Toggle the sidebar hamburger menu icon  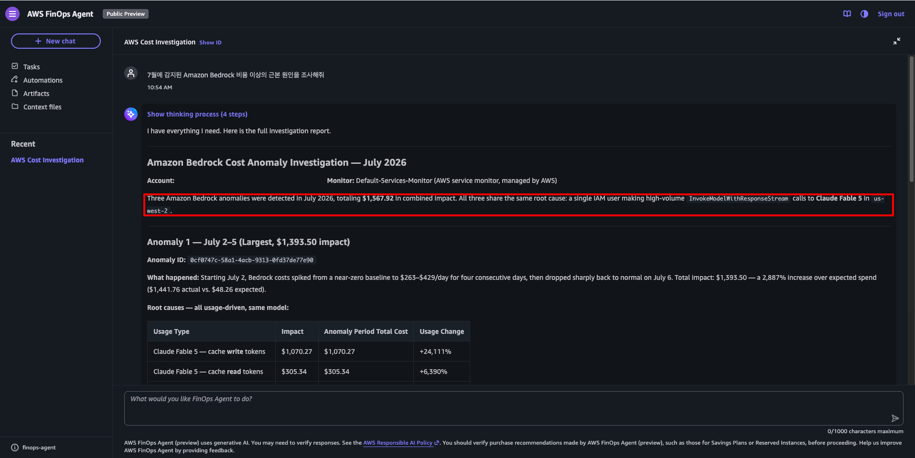click(12, 14)
